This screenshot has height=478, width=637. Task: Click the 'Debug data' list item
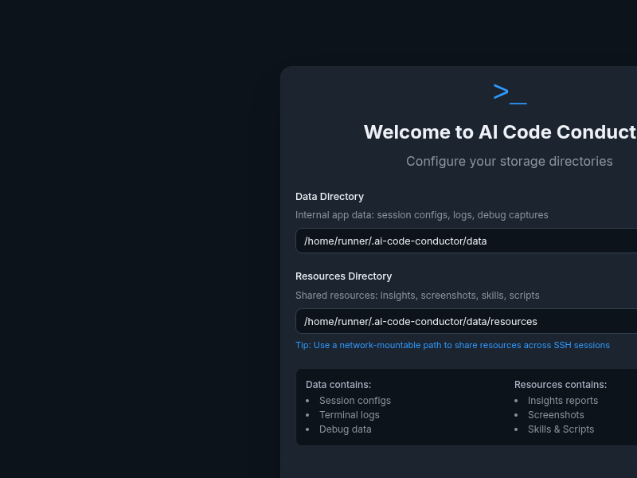pos(346,429)
